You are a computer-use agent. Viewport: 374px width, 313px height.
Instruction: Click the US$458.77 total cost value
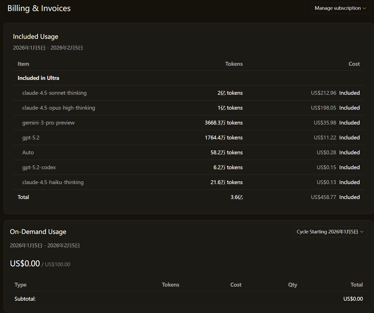pyautogui.click(x=323, y=197)
